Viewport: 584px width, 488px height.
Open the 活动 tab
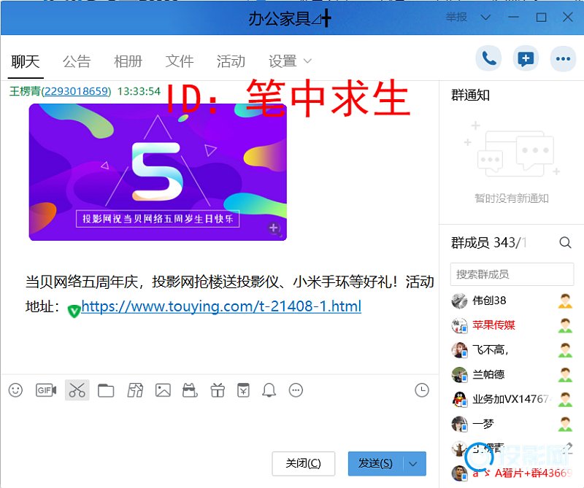pyautogui.click(x=231, y=61)
